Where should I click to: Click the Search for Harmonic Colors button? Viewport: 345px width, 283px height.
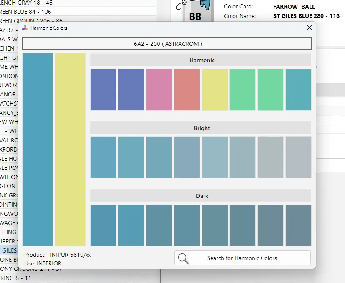tap(242, 258)
